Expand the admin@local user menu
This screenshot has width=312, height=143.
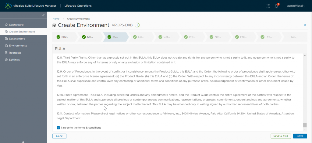(296, 6)
